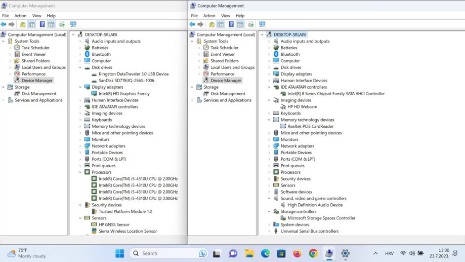Show hidden system tray icons
This screenshot has height=262, width=465.
point(375,253)
